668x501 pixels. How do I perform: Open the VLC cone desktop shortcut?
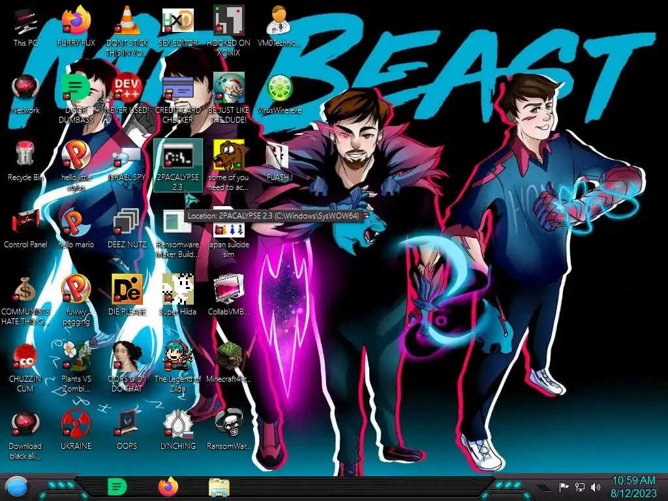127,30
